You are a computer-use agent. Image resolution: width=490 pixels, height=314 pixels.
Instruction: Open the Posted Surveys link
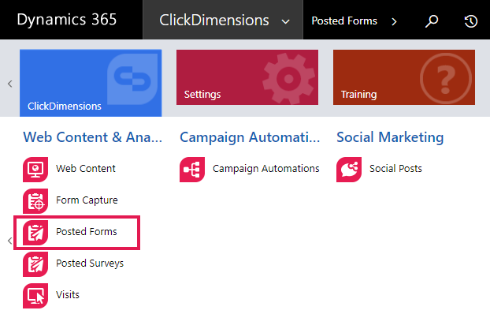click(x=90, y=264)
